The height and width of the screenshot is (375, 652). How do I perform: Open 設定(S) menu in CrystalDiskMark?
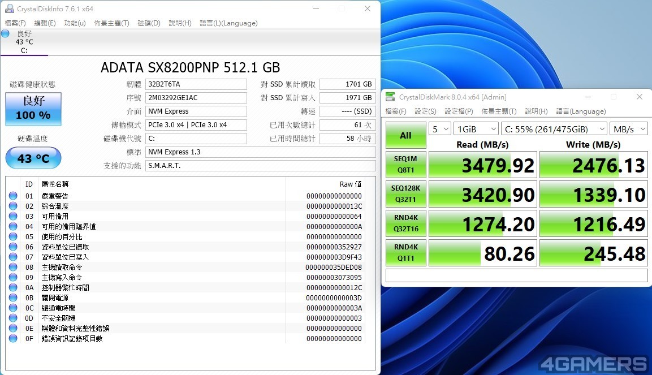[425, 111]
